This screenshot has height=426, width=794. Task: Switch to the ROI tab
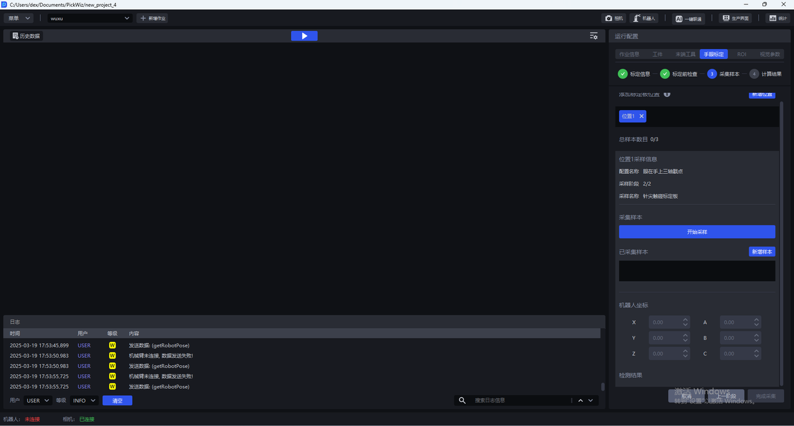741,54
